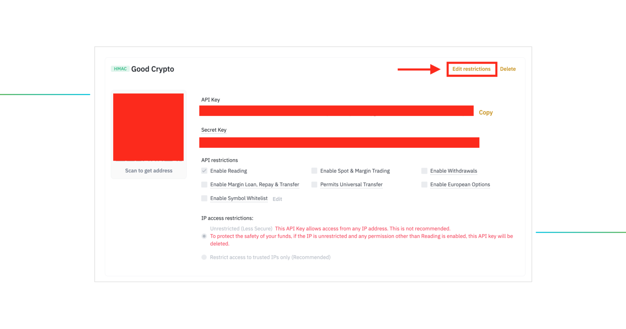Enable Margin Loan, Repay & Transfer
The width and height of the screenshot is (626, 329).
click(204, 184)
